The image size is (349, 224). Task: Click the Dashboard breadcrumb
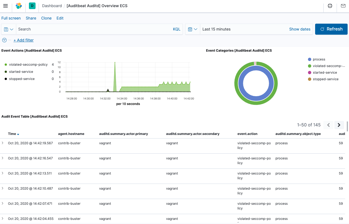[x=52, y=5]
